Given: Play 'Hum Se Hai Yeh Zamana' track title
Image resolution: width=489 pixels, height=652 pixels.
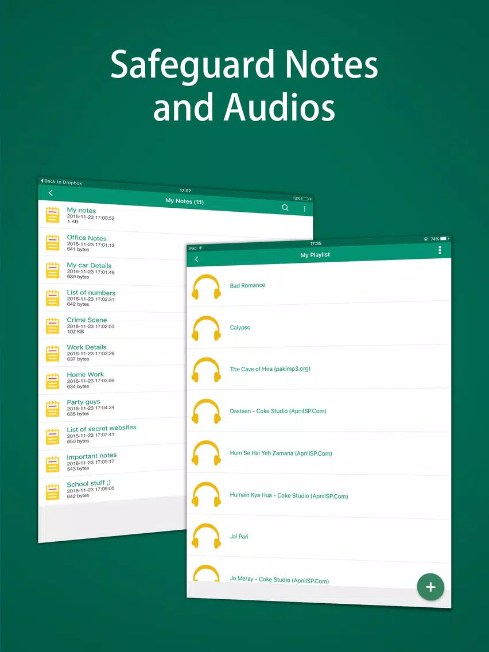Looking at the screenshot, I should 281,453.
